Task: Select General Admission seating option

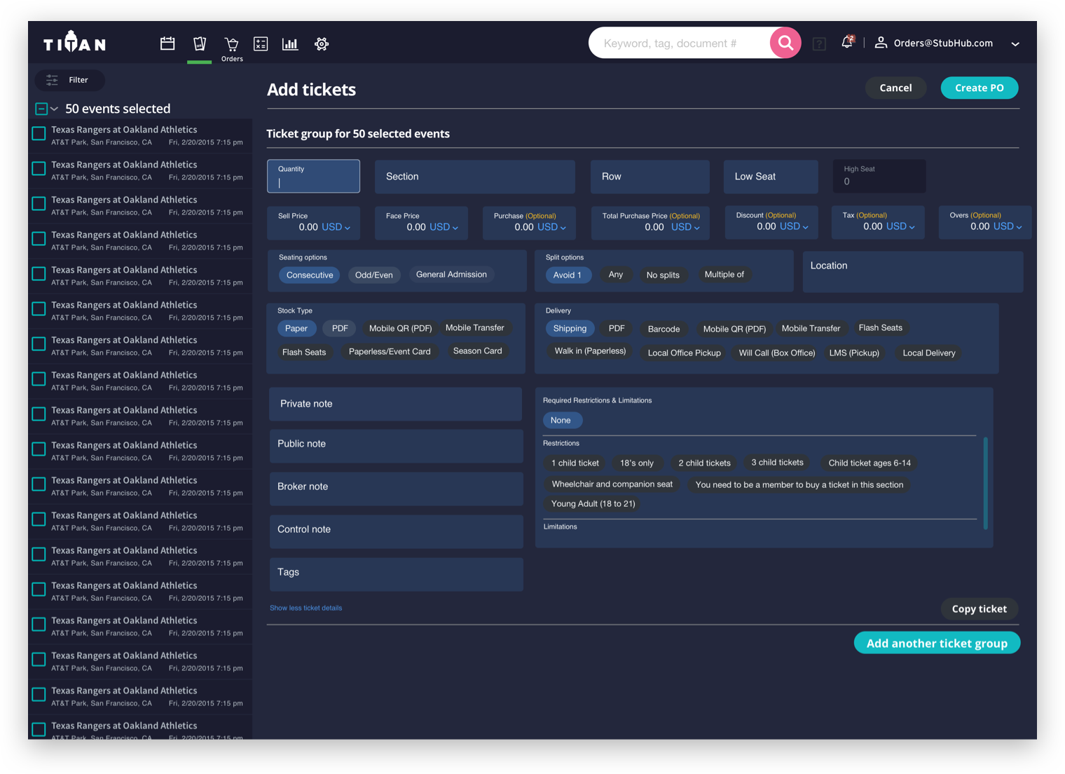Action: tap(451, 274)
